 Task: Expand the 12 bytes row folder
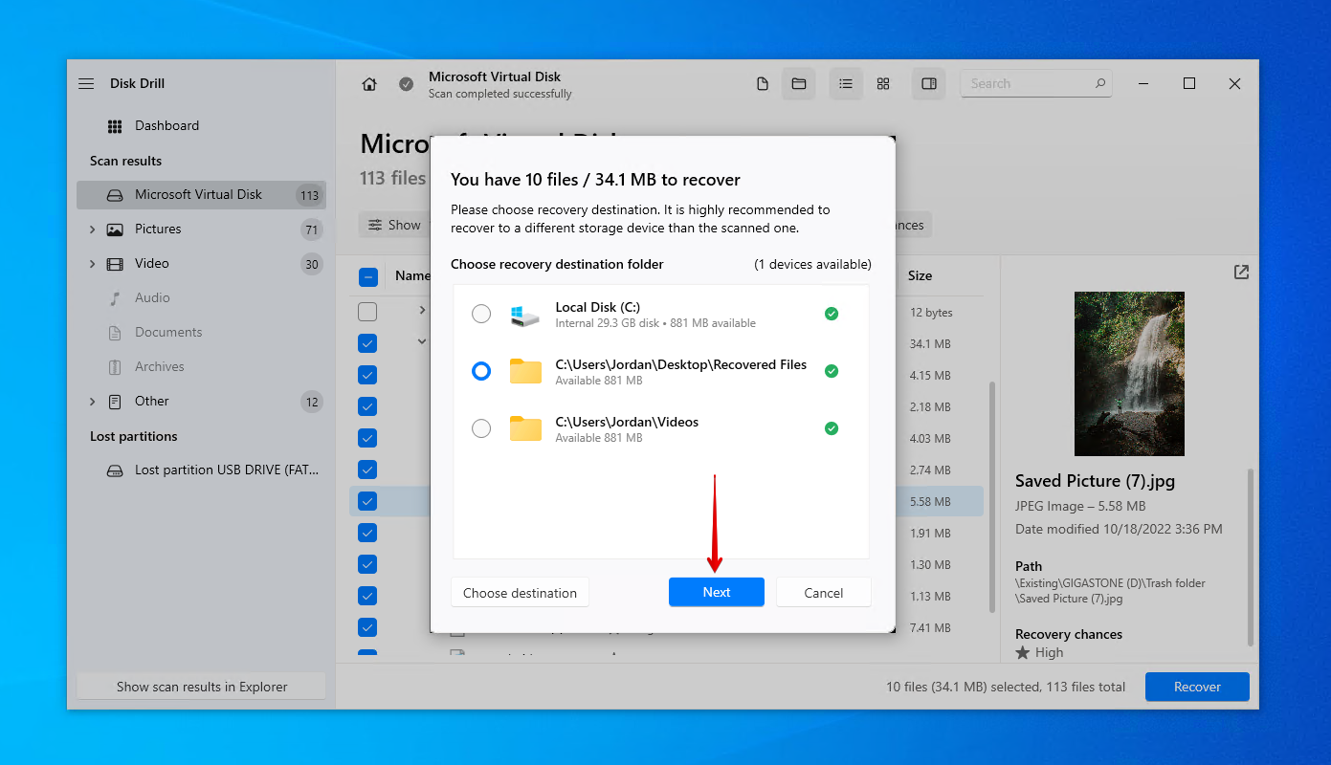pos(422,310)
